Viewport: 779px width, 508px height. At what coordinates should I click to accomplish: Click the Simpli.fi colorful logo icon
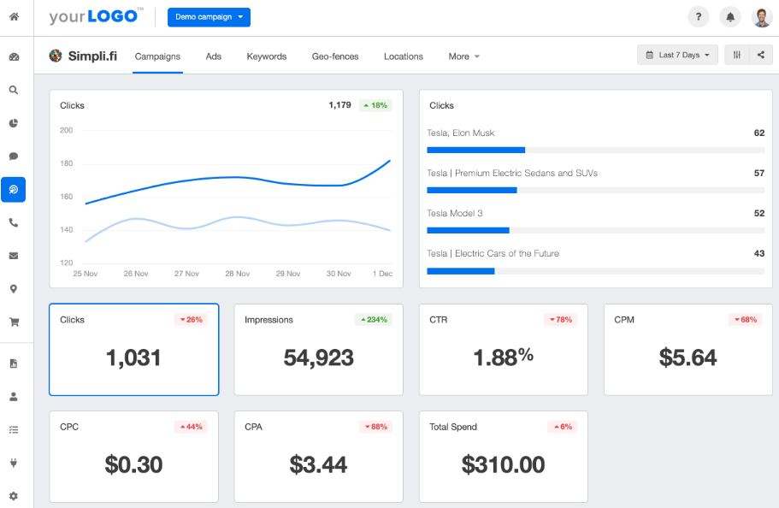(x=56, y=56)
